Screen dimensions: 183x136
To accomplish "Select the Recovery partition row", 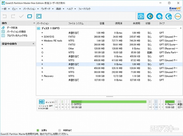I will (109, 76).
